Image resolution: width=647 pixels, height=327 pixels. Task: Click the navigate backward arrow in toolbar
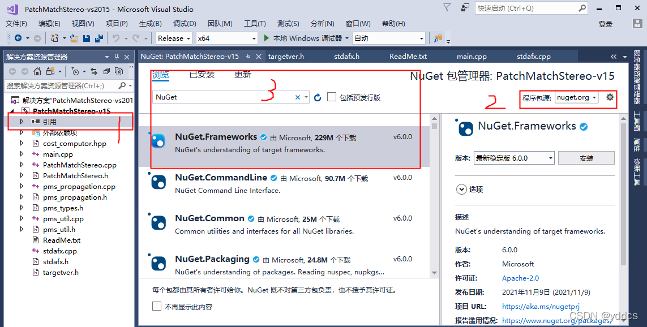tap(18, 38)
